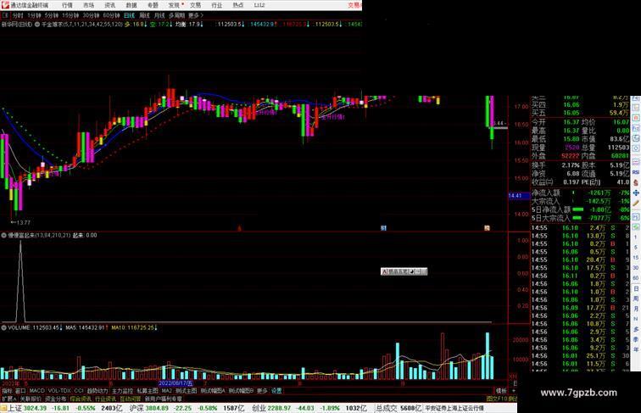Apply the 趋势动力 indicator
The image size is (641, 413).
tap(98, 391)
